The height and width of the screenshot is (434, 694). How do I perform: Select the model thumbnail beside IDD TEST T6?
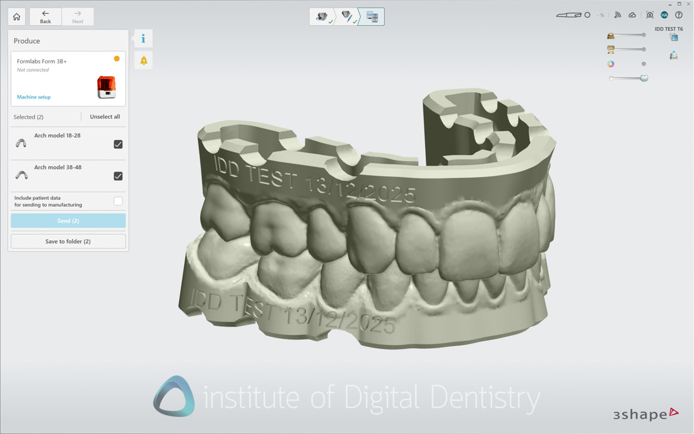click(673, 37)
